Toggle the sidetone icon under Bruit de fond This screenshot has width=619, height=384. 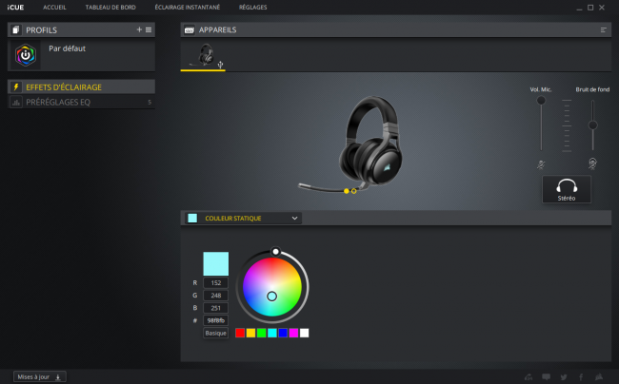click(592, 163)
